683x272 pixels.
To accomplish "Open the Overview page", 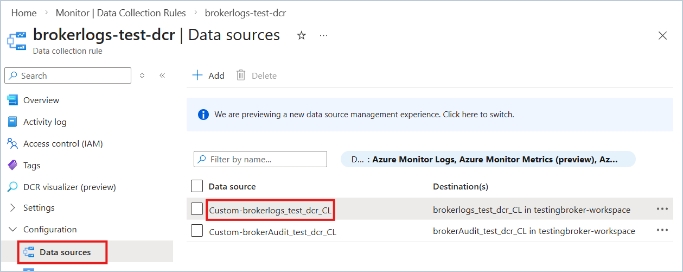I will coord(41,100).
